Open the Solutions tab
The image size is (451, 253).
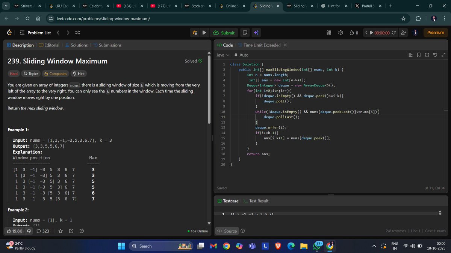(x=76, y=45)
